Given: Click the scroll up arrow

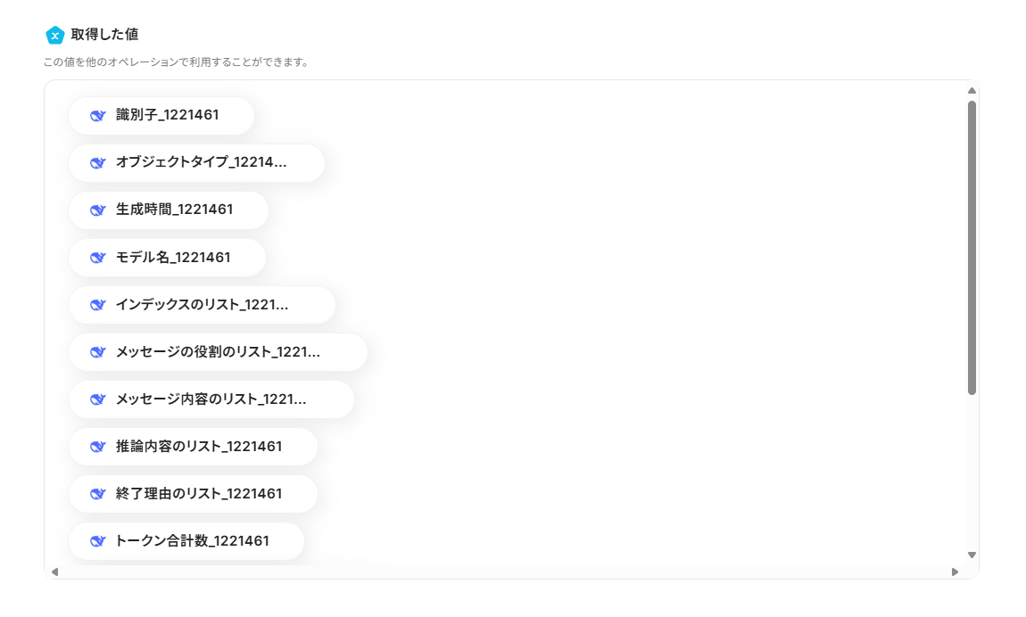Looking at the screenshot, I should (x=972, y=90).
